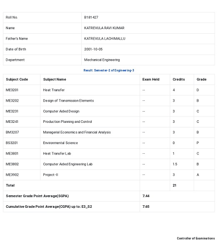This screenshot has width=218, height=244.
Task: Click the Subject Name column header
Action: point(55,80)
